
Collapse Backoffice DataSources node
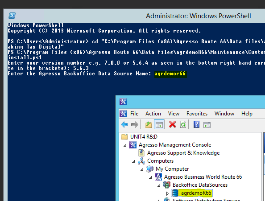[x=159, y=185]
